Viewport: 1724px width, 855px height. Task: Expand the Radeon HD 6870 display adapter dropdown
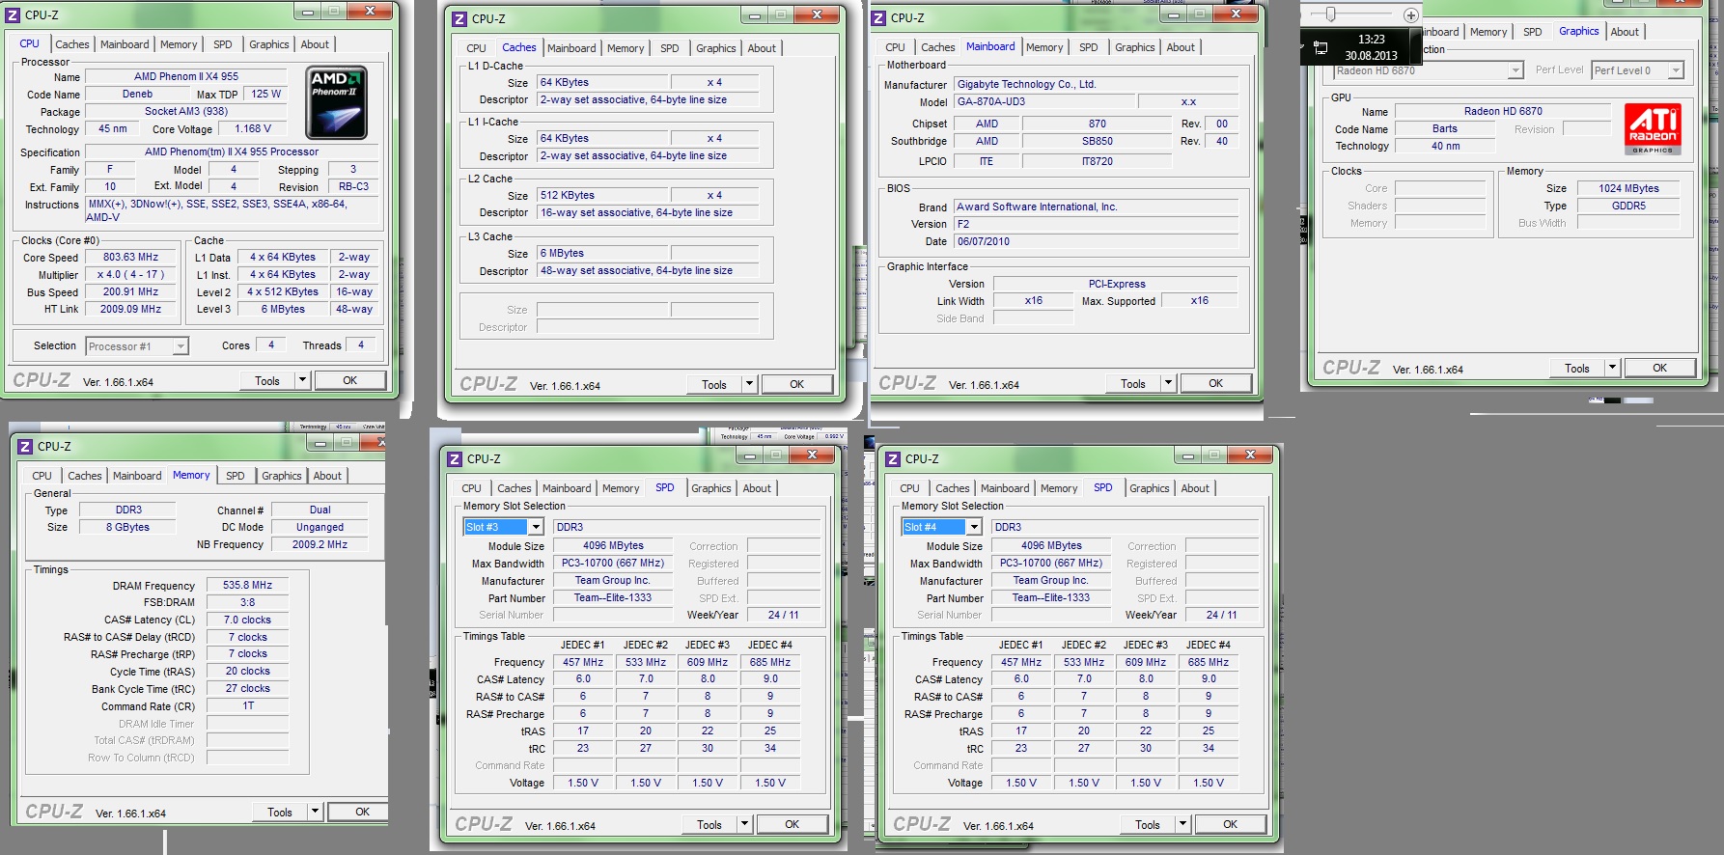(1515, 70)
